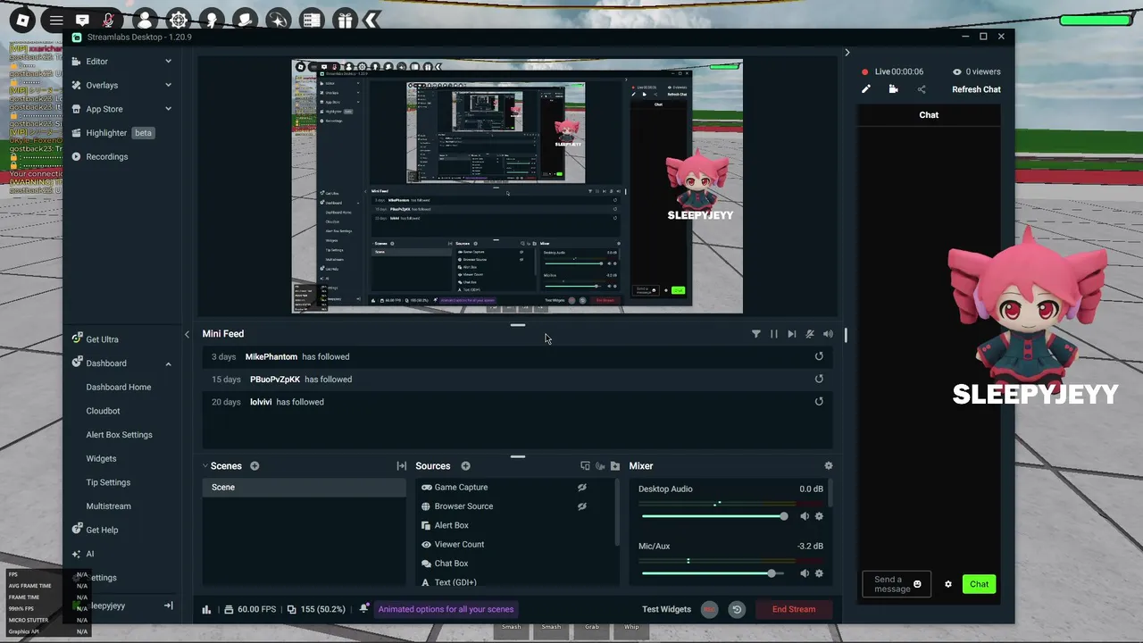
Task: Open Cloudbot page
Action: click(103, 411)
